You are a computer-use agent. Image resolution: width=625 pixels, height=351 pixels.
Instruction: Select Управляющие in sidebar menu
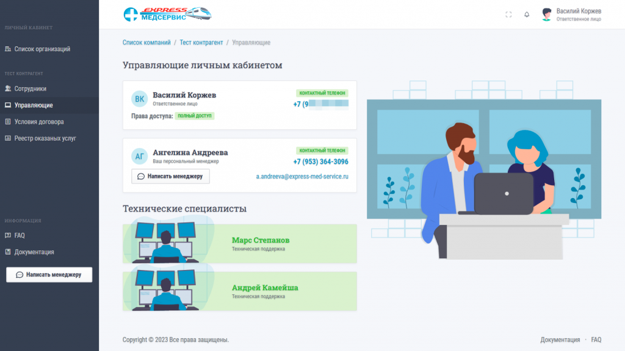pyautogui.click(x=34, y=105)
